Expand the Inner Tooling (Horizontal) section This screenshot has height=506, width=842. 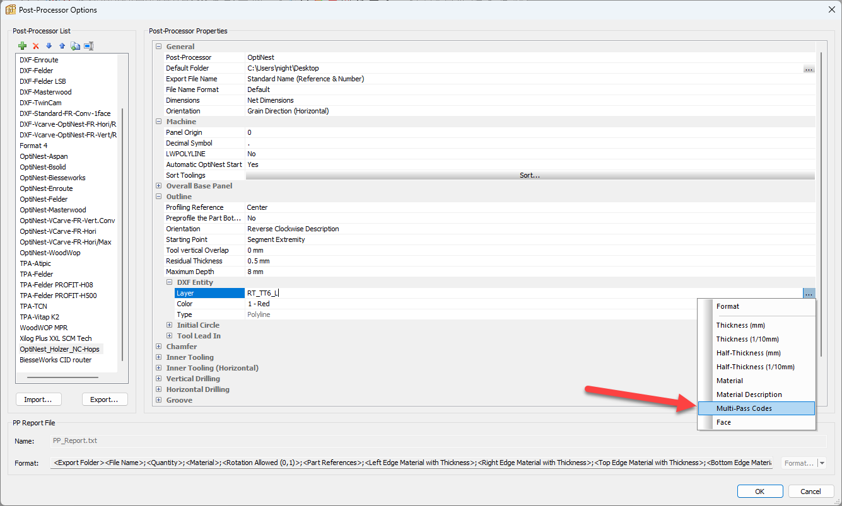tap(159, 368)
